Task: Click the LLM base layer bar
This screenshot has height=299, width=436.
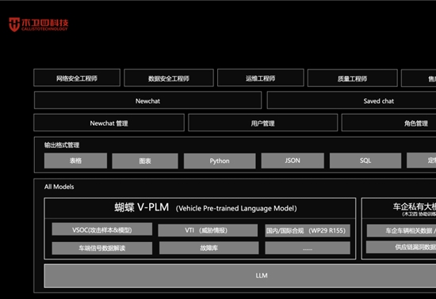Action: tap(240, 276)
